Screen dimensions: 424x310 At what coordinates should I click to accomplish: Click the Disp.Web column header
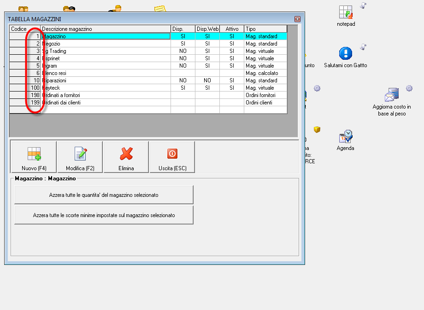tap(207, 29)
